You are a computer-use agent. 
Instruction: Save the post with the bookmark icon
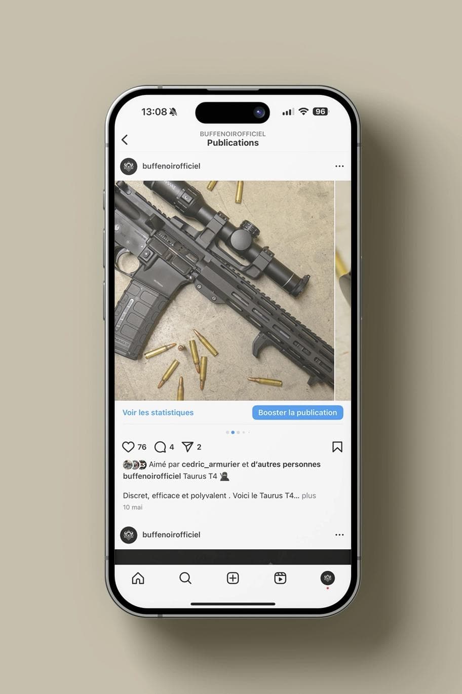tap(337, 447)
